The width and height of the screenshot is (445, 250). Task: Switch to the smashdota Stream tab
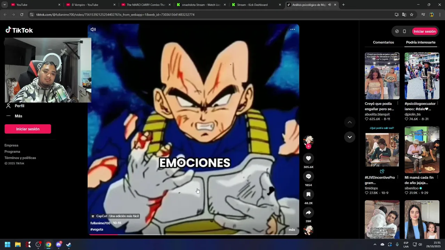pyautogui.click(x=201, y=5)
